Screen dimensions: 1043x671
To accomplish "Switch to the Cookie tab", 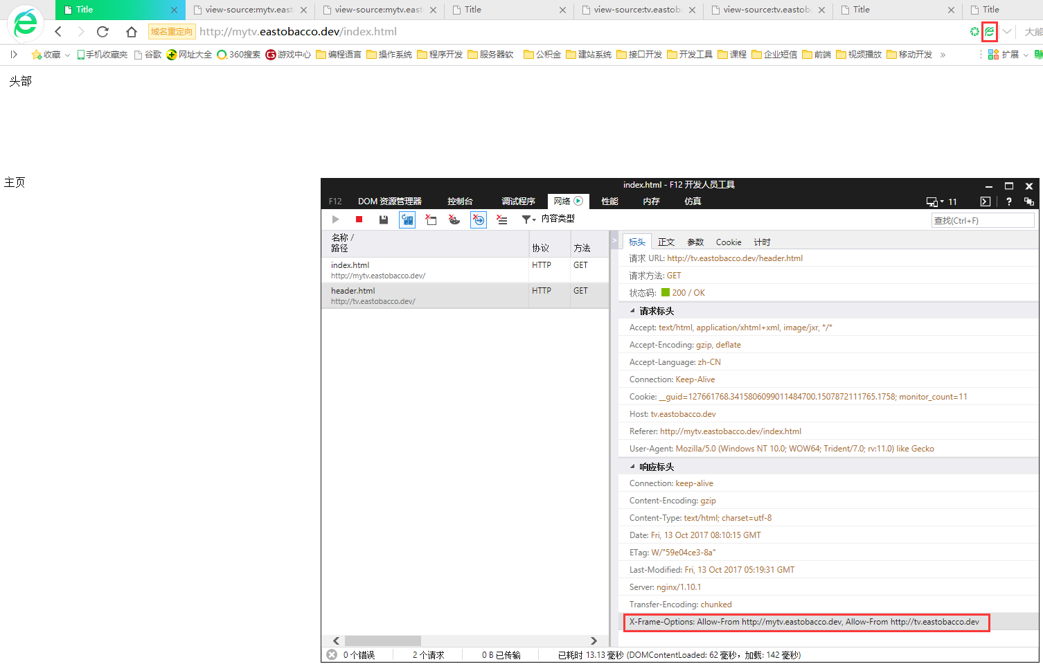I will click(x=728, y=242).
